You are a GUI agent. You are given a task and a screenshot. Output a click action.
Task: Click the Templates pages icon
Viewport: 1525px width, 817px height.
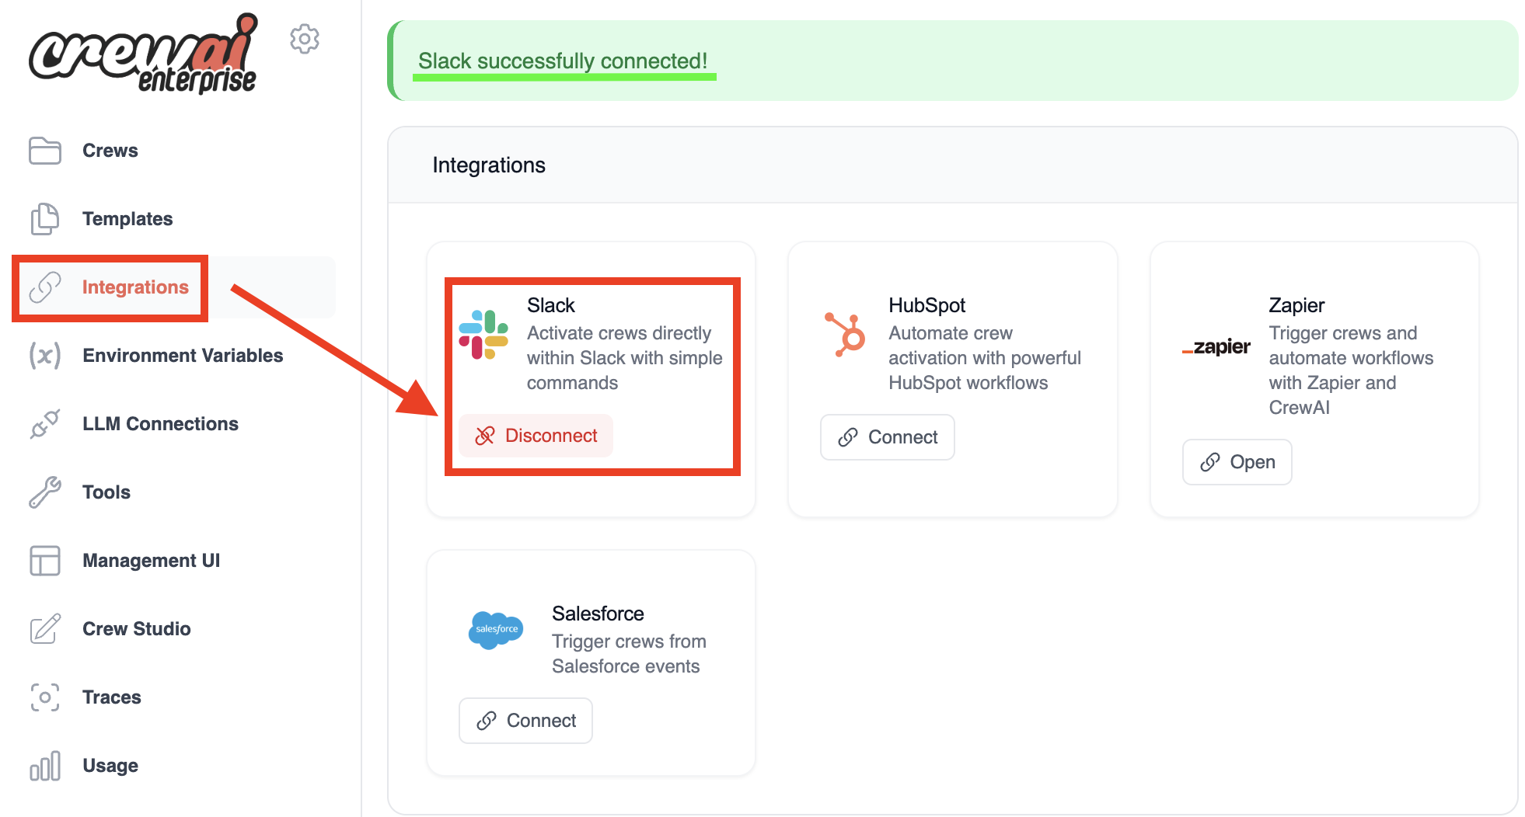pyautogui.click(x=44, y=219)
